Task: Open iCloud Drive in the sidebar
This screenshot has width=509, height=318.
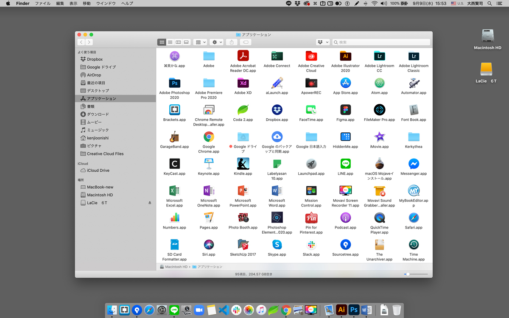Action: click(98, 170)
